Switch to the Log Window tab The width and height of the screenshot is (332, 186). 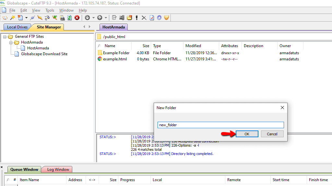click(x=58, y=169)
